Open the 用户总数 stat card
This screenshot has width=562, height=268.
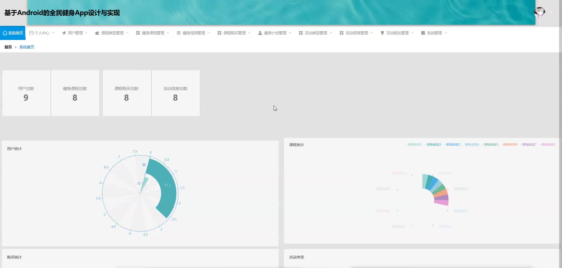26,93
